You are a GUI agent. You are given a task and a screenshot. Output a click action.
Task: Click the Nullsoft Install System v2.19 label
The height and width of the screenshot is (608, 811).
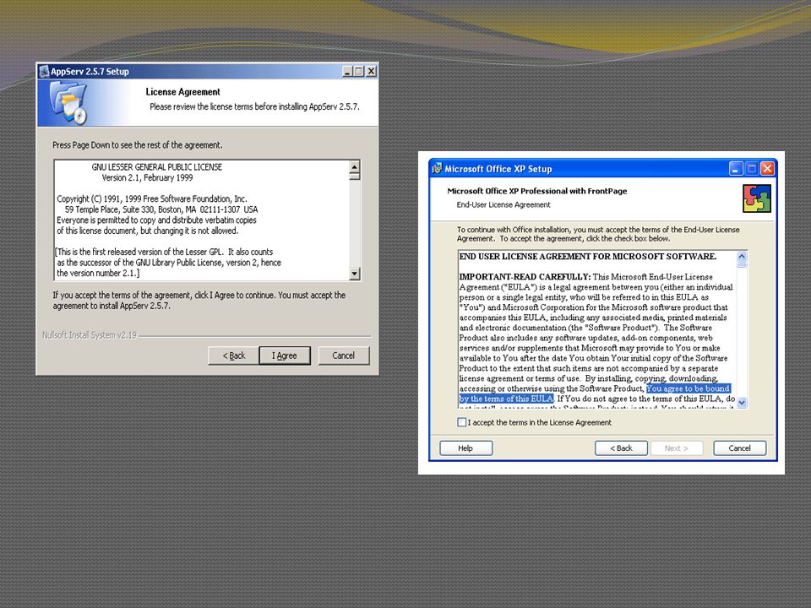pos(90,335)
